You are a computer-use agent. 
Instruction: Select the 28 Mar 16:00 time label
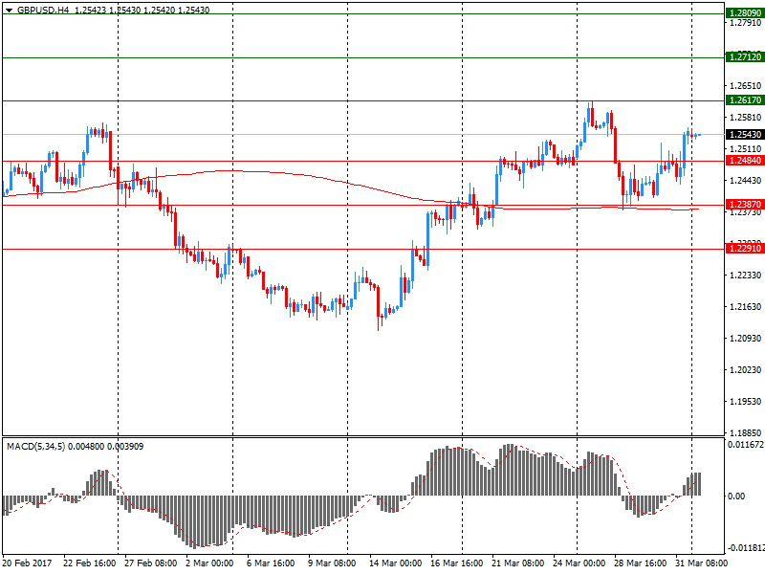pos(640,563)
